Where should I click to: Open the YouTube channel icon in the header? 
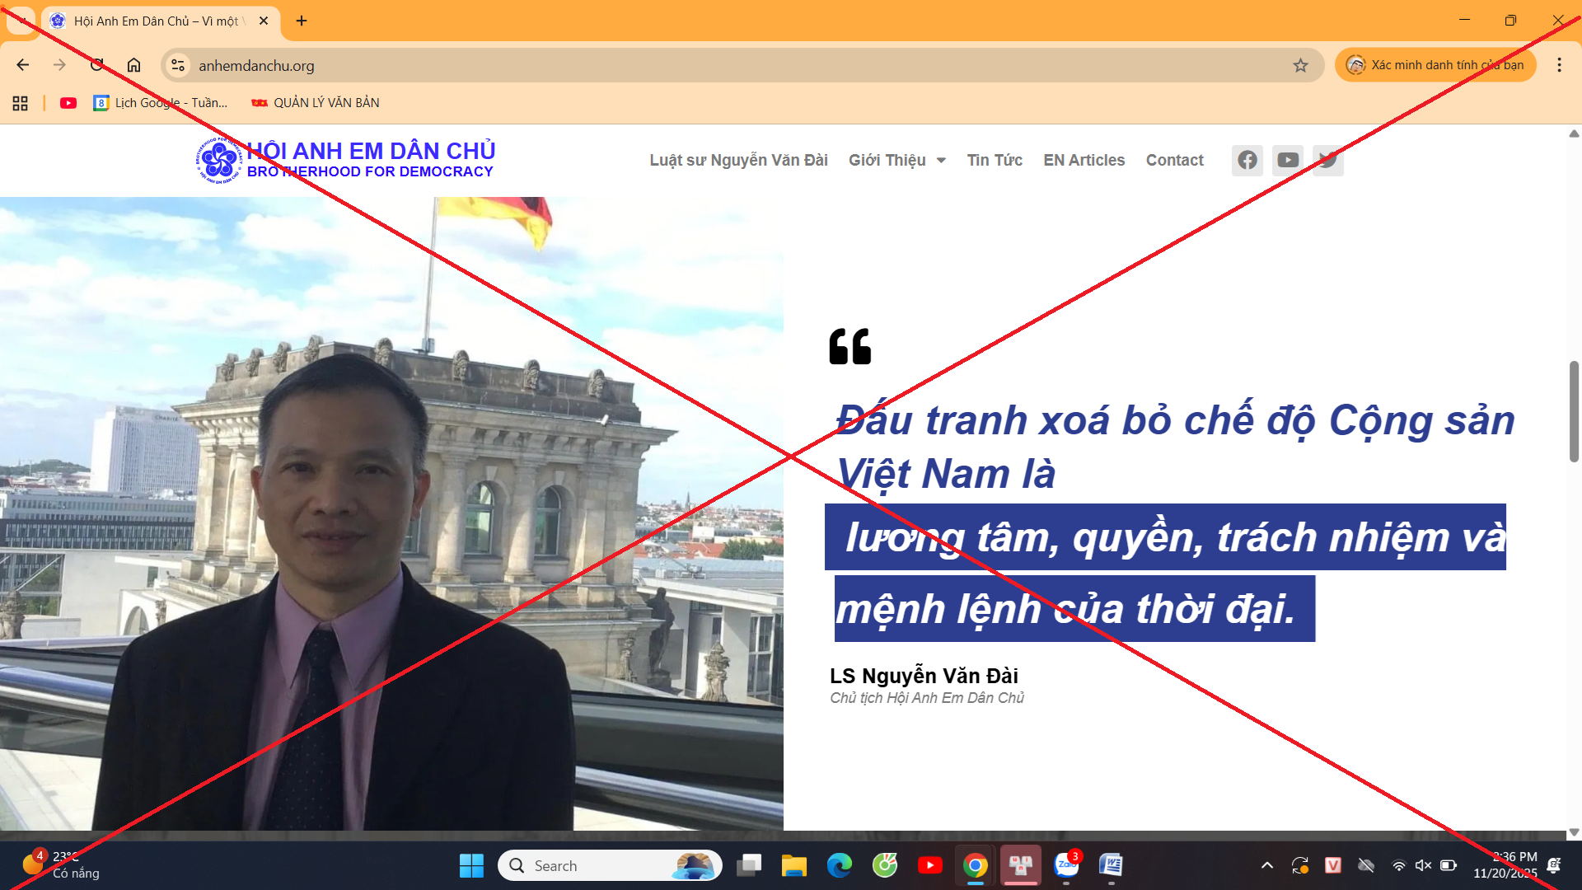[x=1288, y=160]
